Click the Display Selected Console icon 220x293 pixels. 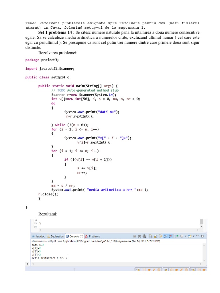[182, 236]
